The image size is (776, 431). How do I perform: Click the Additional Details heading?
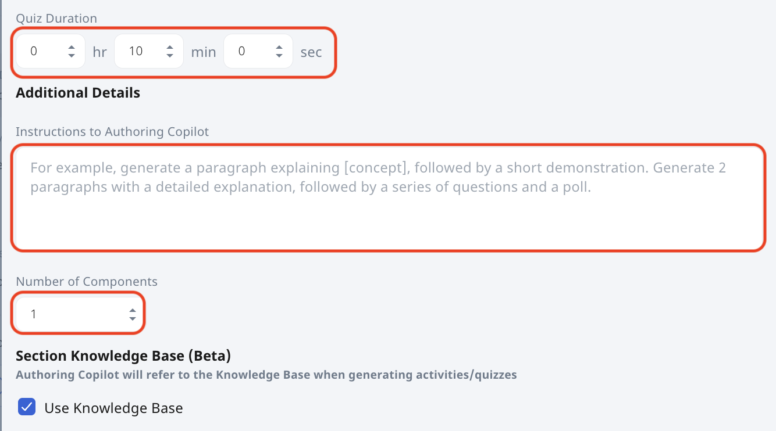pyautogui.click(x=77, y=92)
